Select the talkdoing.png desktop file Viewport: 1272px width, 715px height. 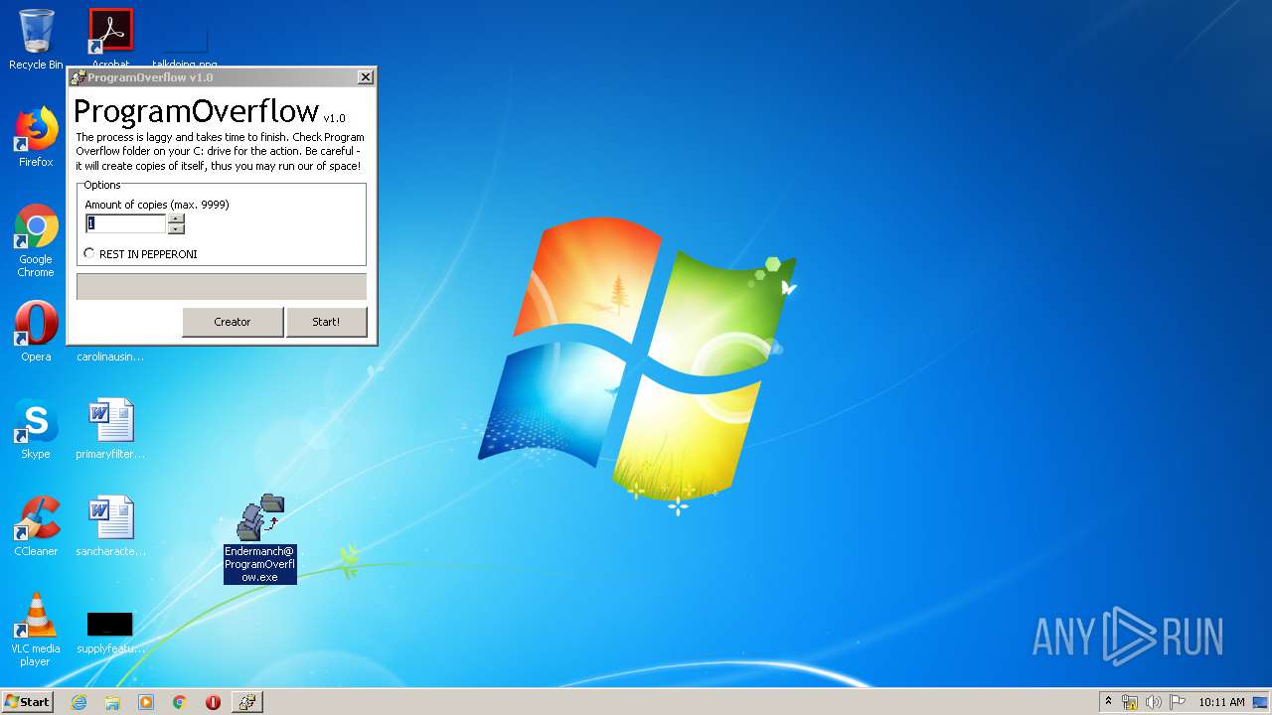coord(185,40)
